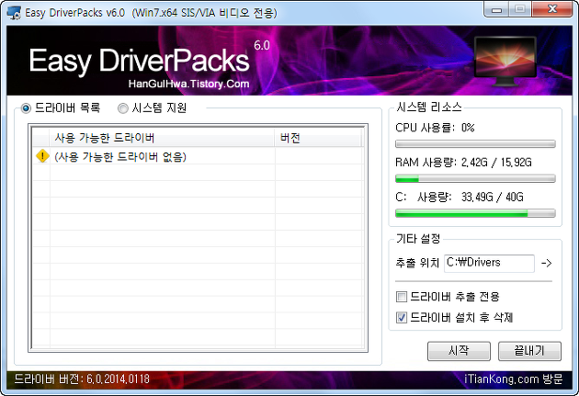Click the CPU 사용률 progress bar
The width and height of the screenshot is (579, 396).
pyautogui.click(x=475, y=144)
